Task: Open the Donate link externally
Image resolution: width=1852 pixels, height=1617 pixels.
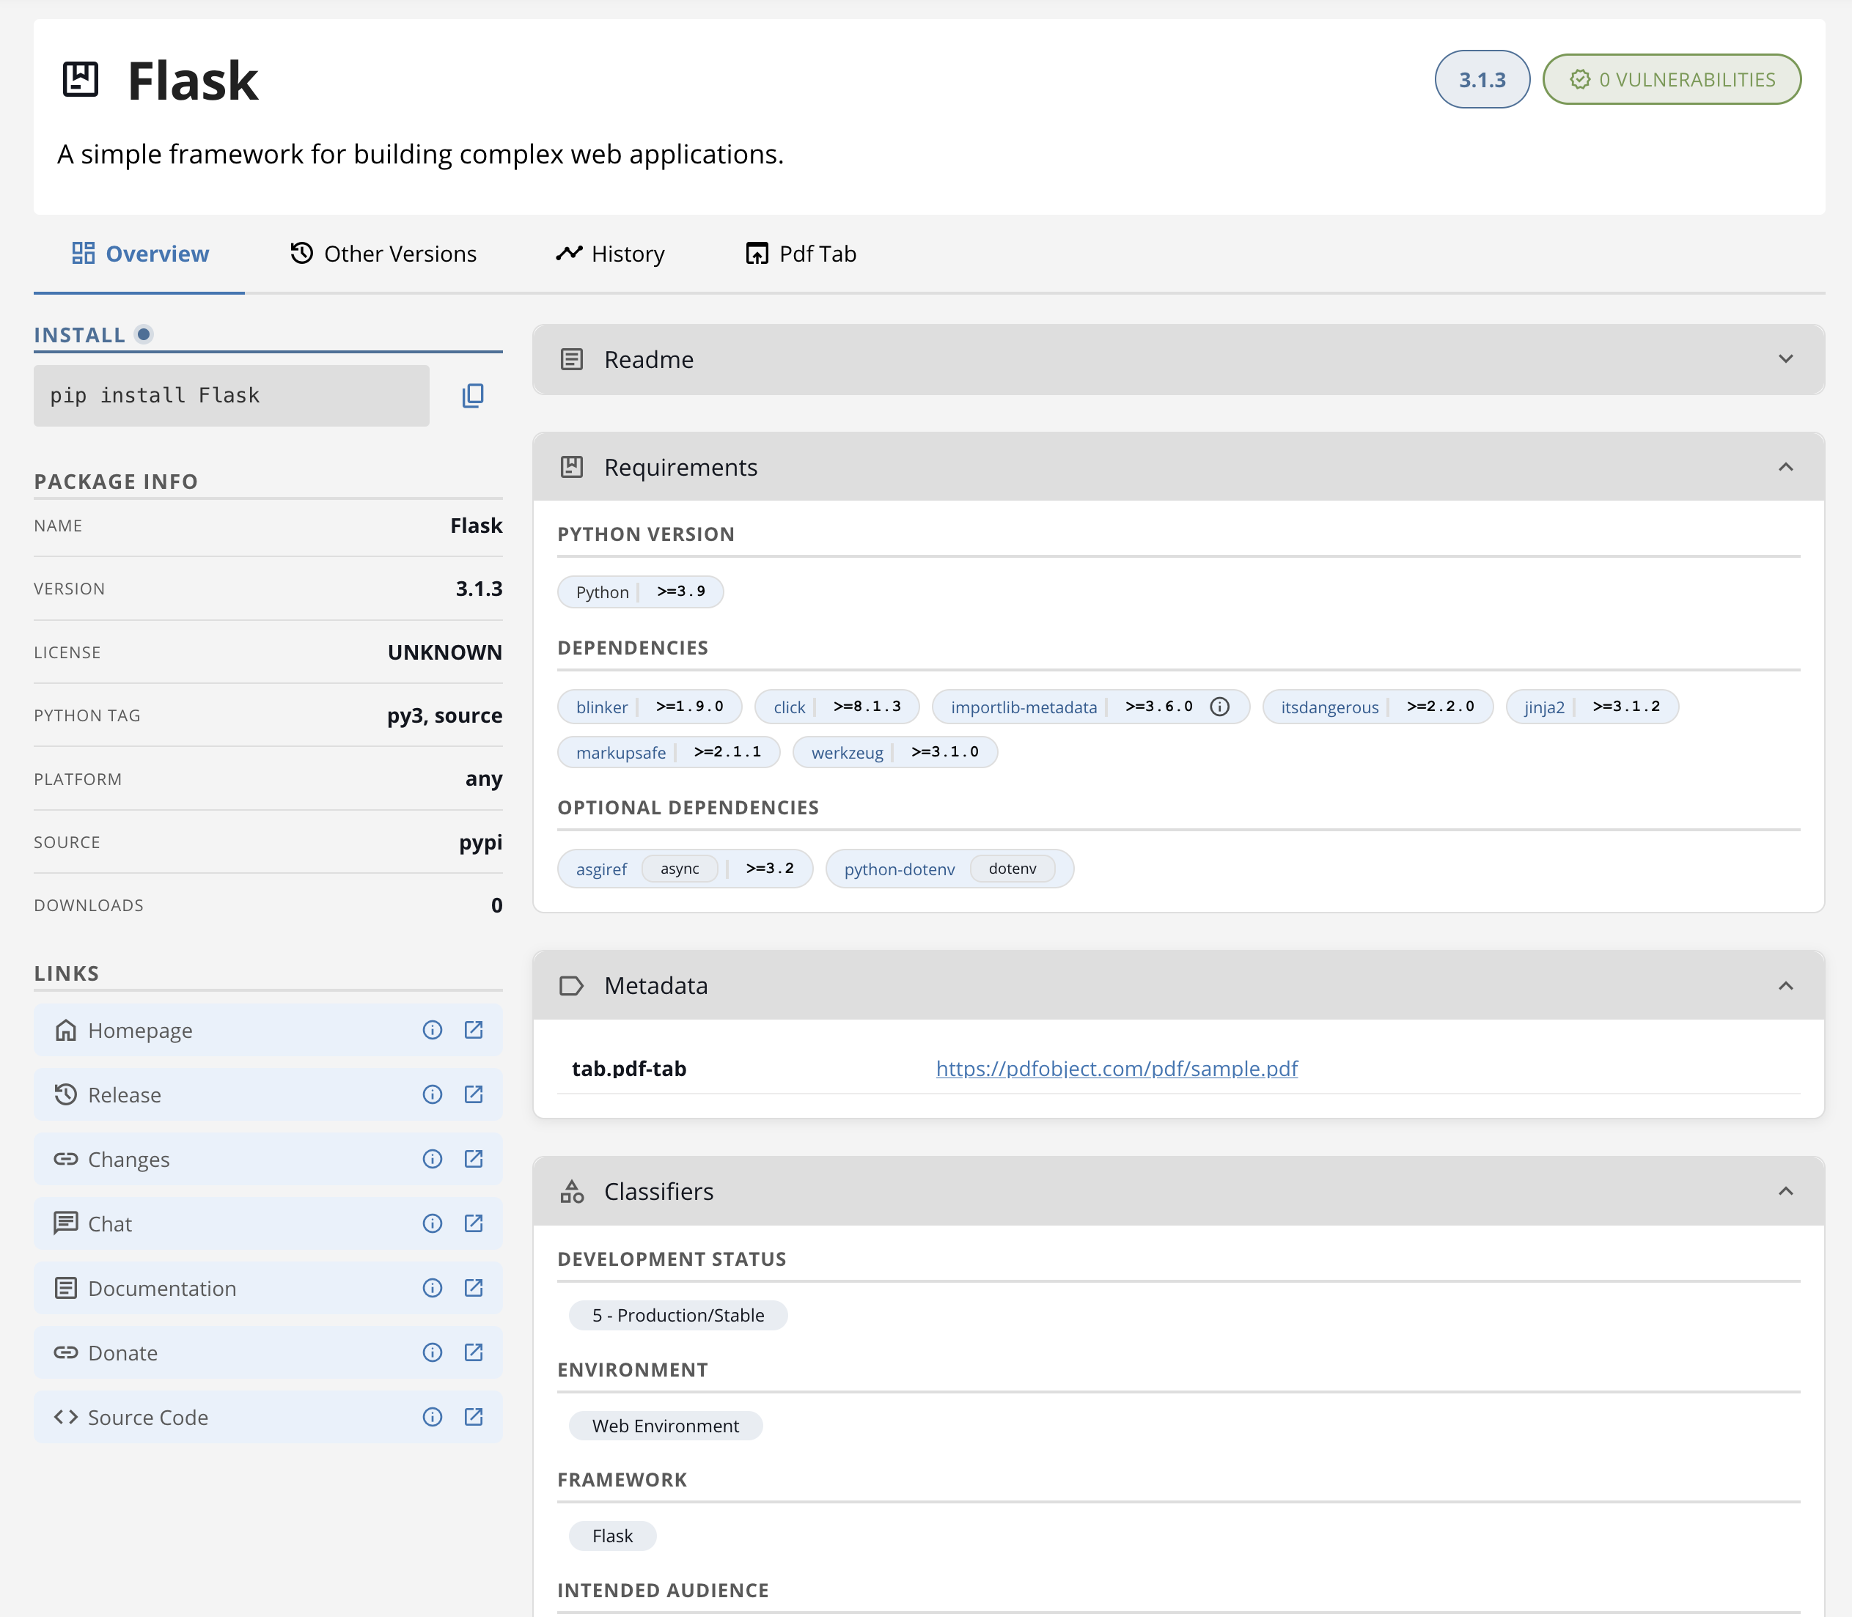Action: click(x=474, y=1352)
